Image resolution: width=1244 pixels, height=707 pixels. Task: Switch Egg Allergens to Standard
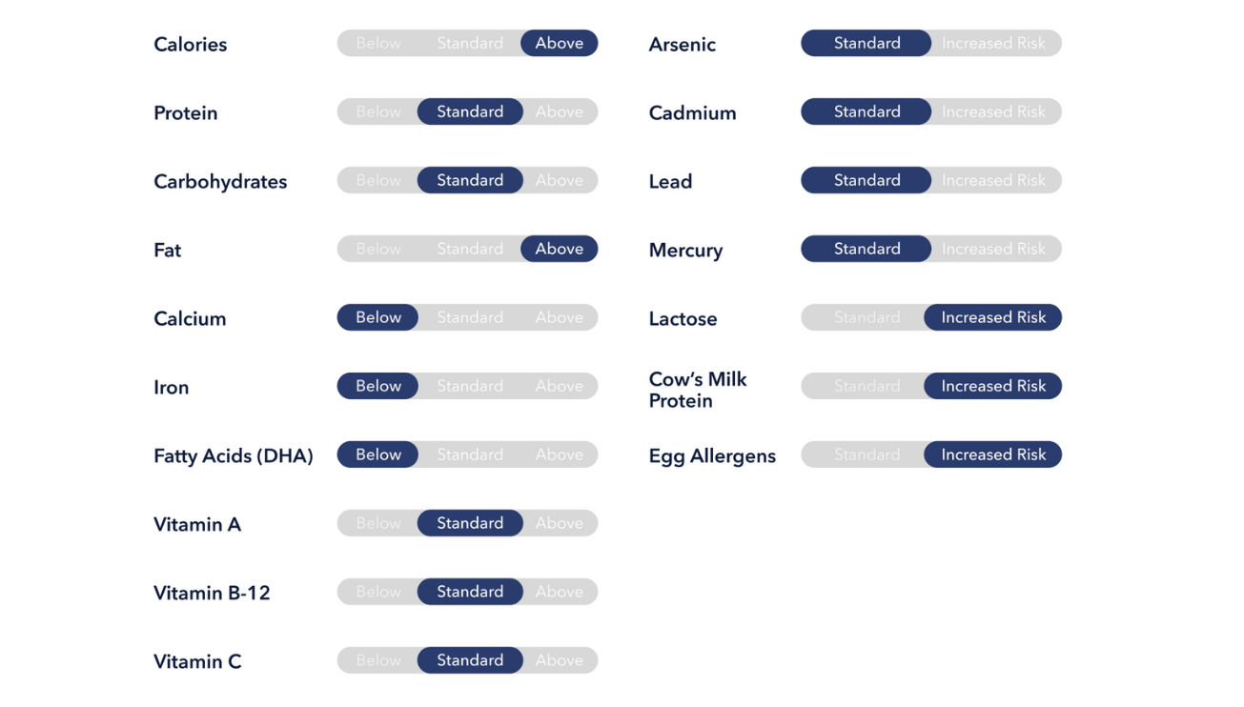pyautogui.click(x=867, y=454)
